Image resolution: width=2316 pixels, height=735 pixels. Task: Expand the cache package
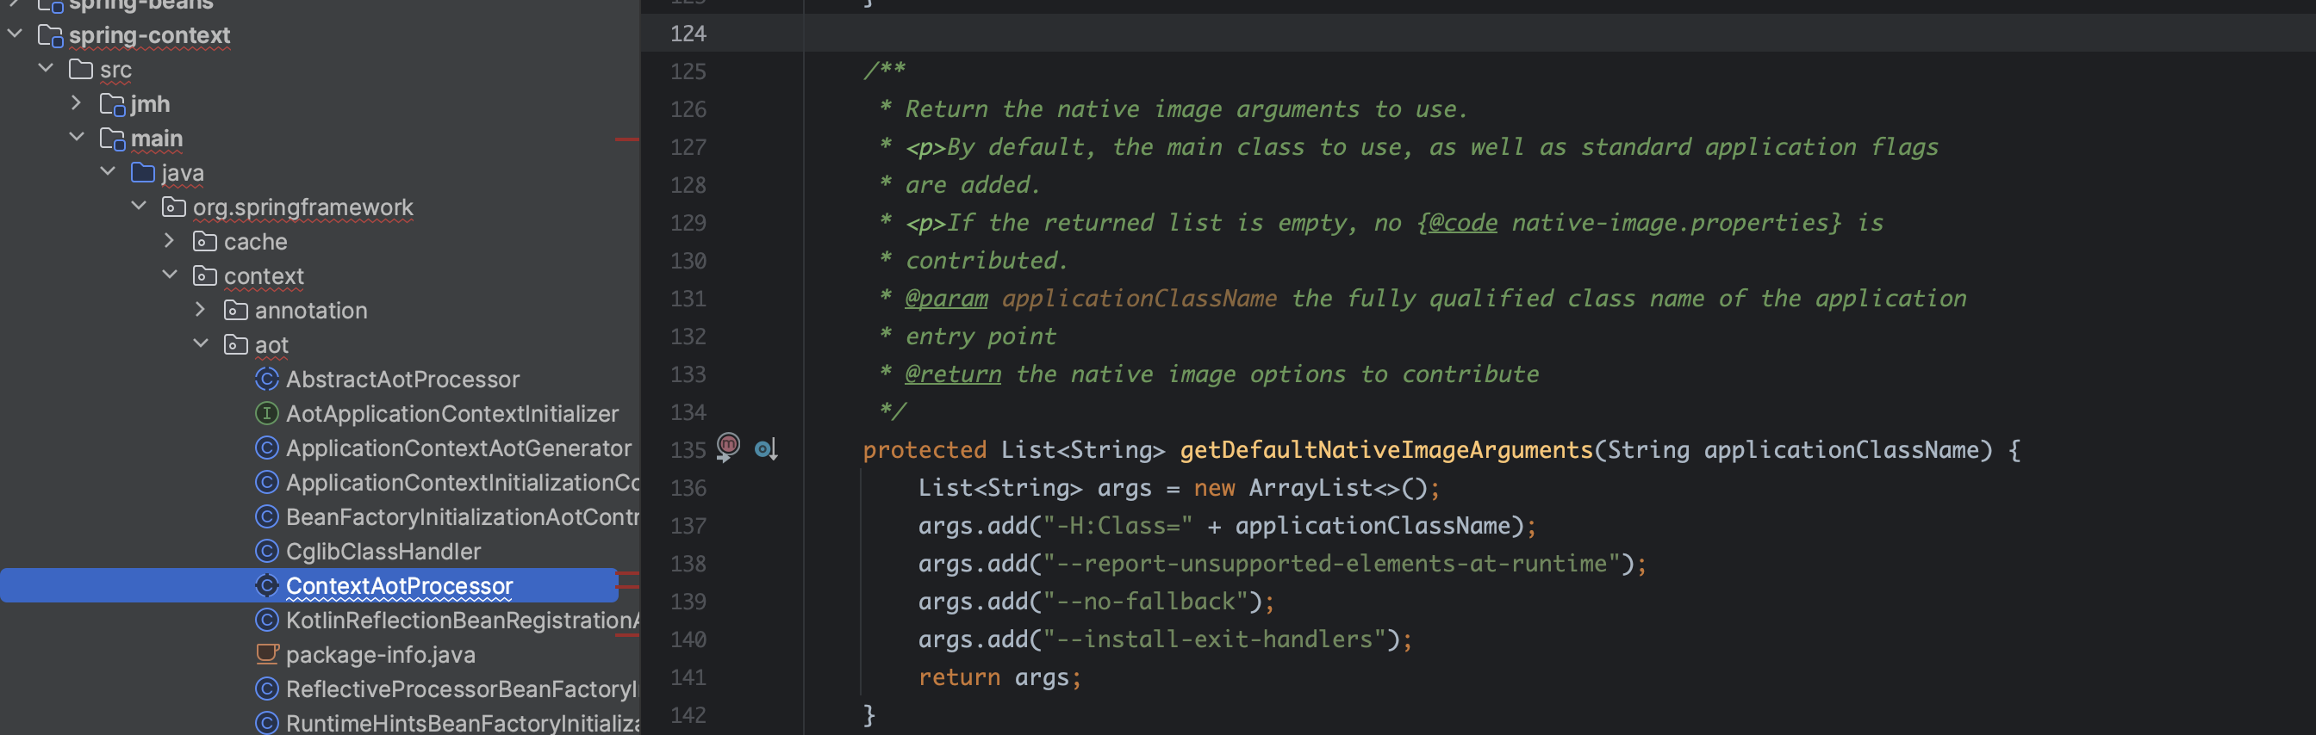click(x=169, y=241)
